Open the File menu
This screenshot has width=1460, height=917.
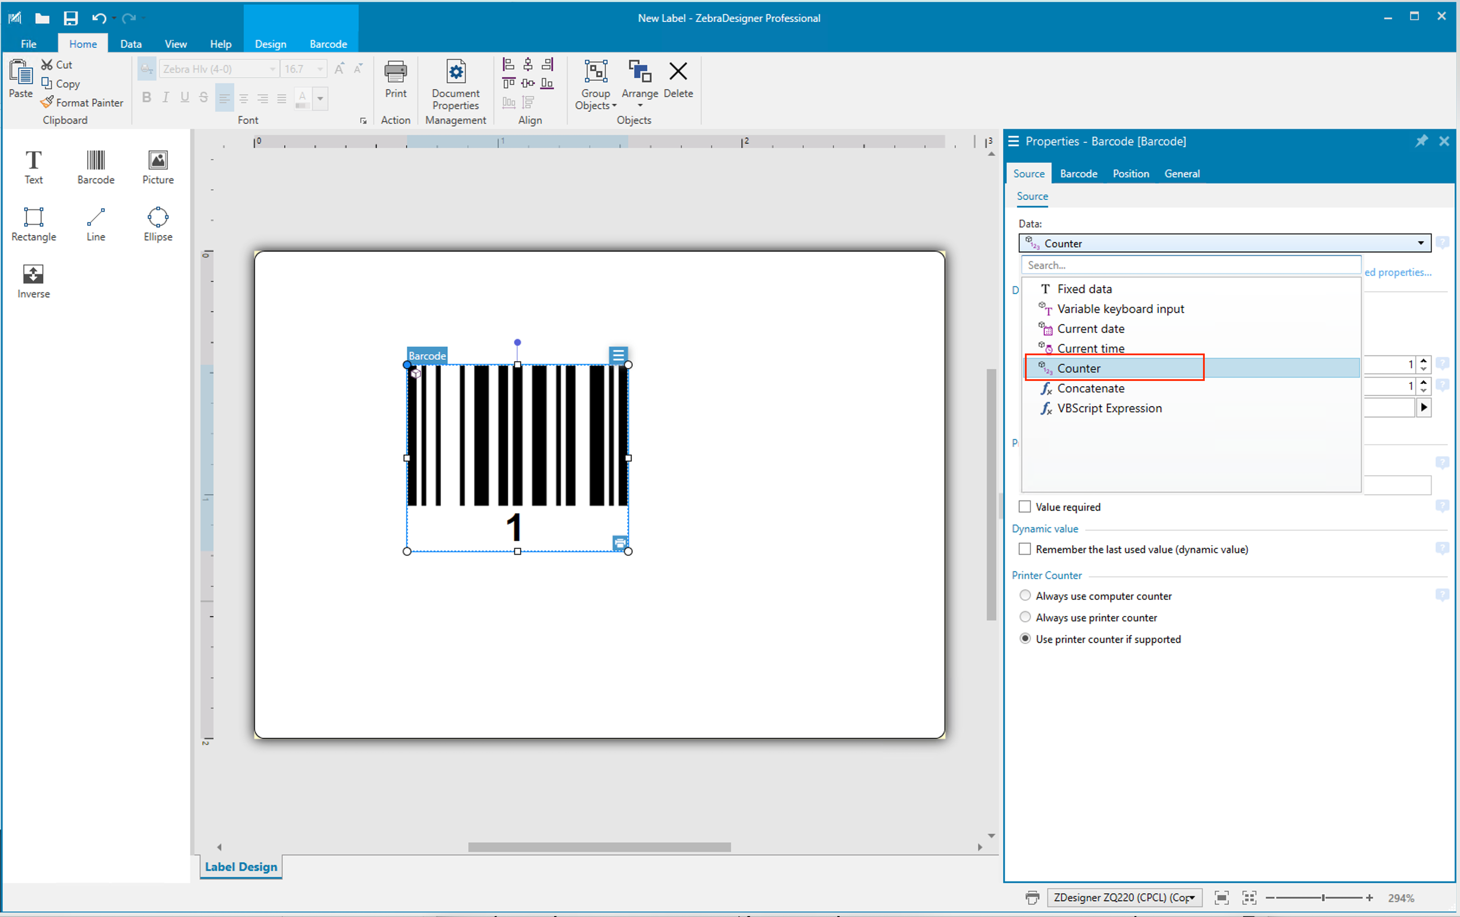[28, 44]
